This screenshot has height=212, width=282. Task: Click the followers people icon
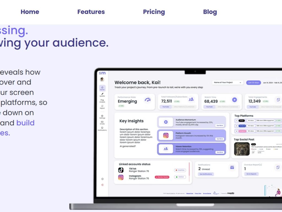[191, 99]
